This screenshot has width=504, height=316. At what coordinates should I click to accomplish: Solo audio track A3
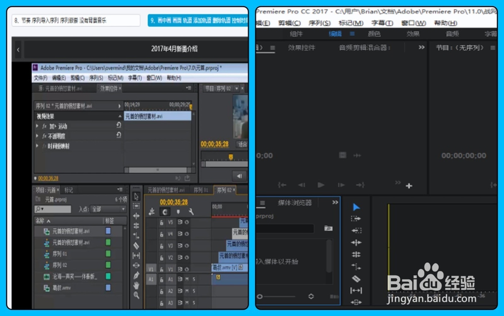tap(194, 302)
